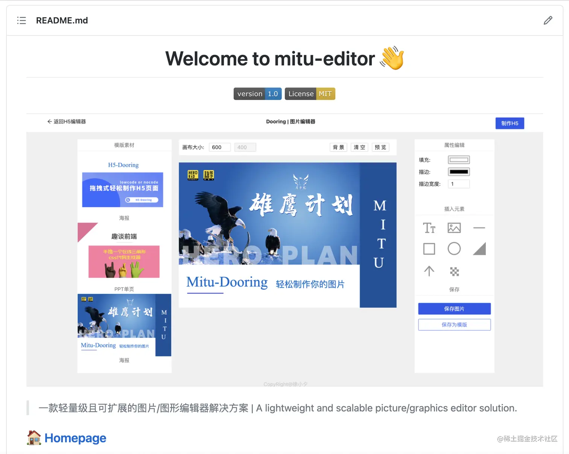The height and width of the screenshot is (454, 569).
Task: Select the line insert tool icon
Action: [x=479, y=228]
